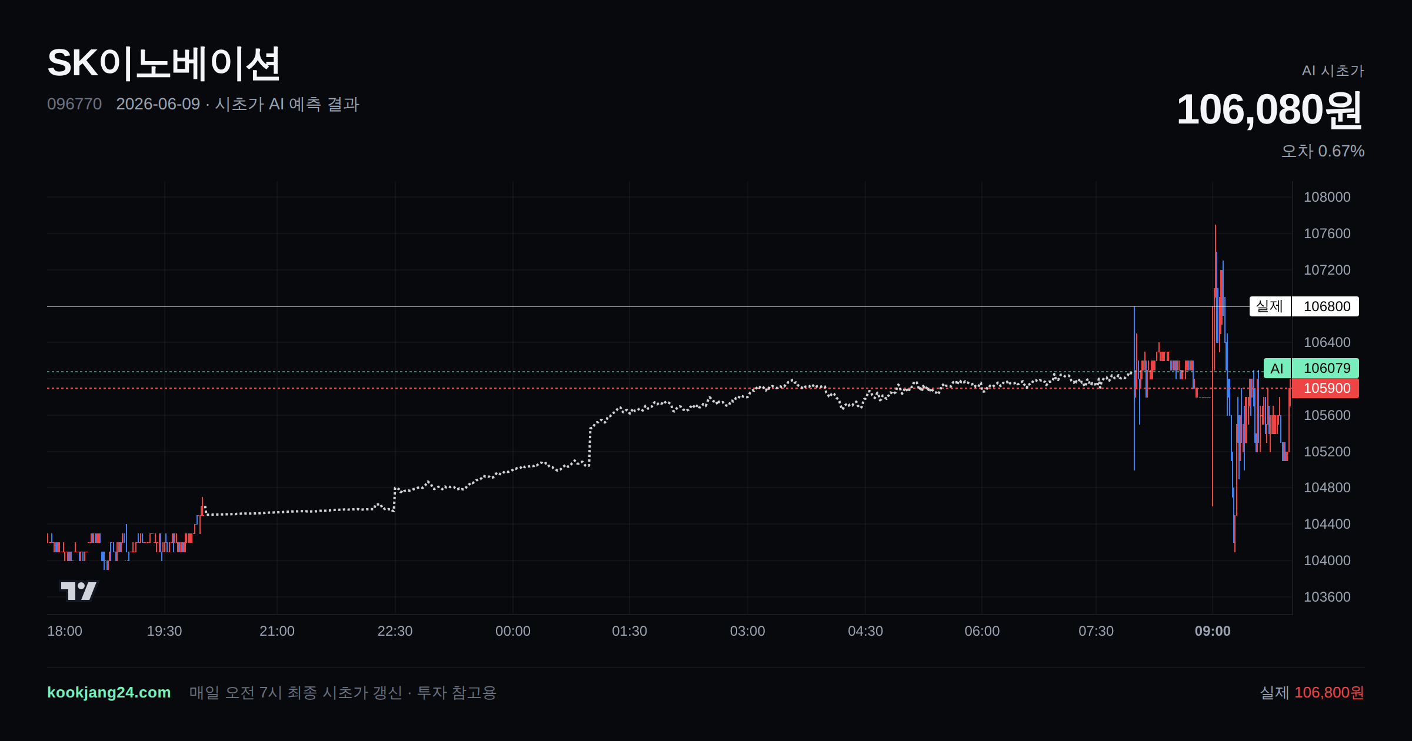Click the 03:00 time axis label

click(748, 631)
